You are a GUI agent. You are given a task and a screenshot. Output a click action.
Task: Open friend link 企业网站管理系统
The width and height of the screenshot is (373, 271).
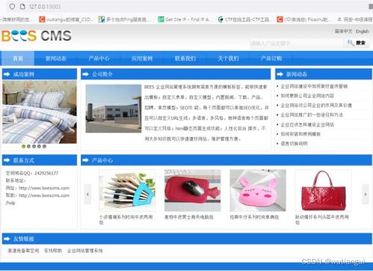click(x=84, y=251)
